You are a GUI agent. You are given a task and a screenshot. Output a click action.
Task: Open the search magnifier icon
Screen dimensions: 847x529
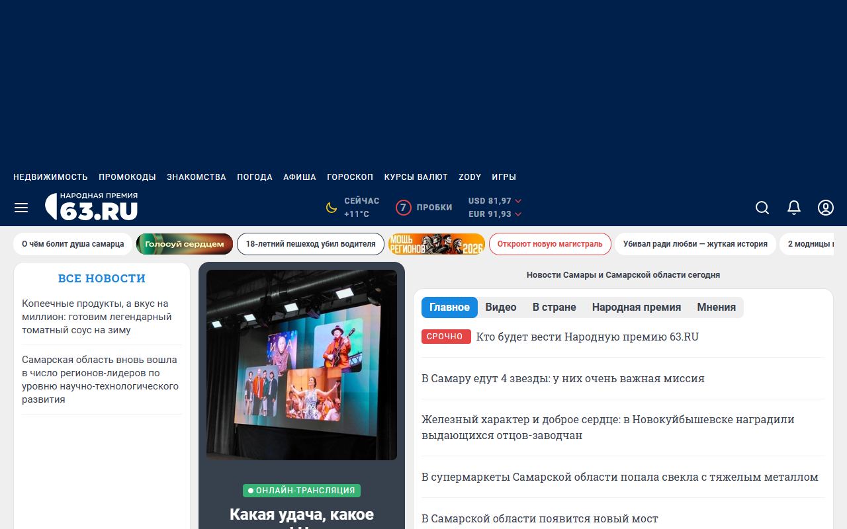pyautogui.click(x=762, y=208)
